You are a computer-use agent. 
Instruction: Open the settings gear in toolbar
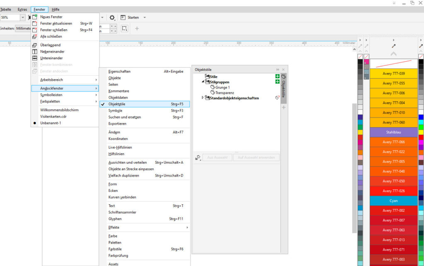pos(112,17)
